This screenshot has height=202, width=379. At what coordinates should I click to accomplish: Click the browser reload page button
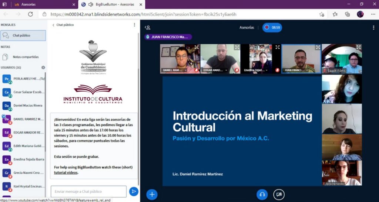point(31,14)
